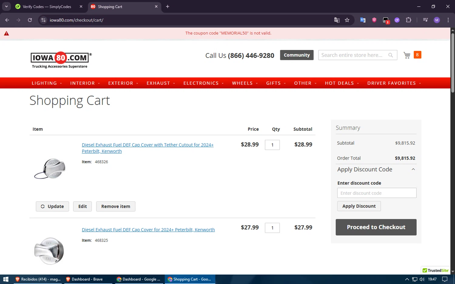The image size is (455, 284).
Task: Open the DEF Cap Cover with Tether Cutout link
Action: (148, 148)
